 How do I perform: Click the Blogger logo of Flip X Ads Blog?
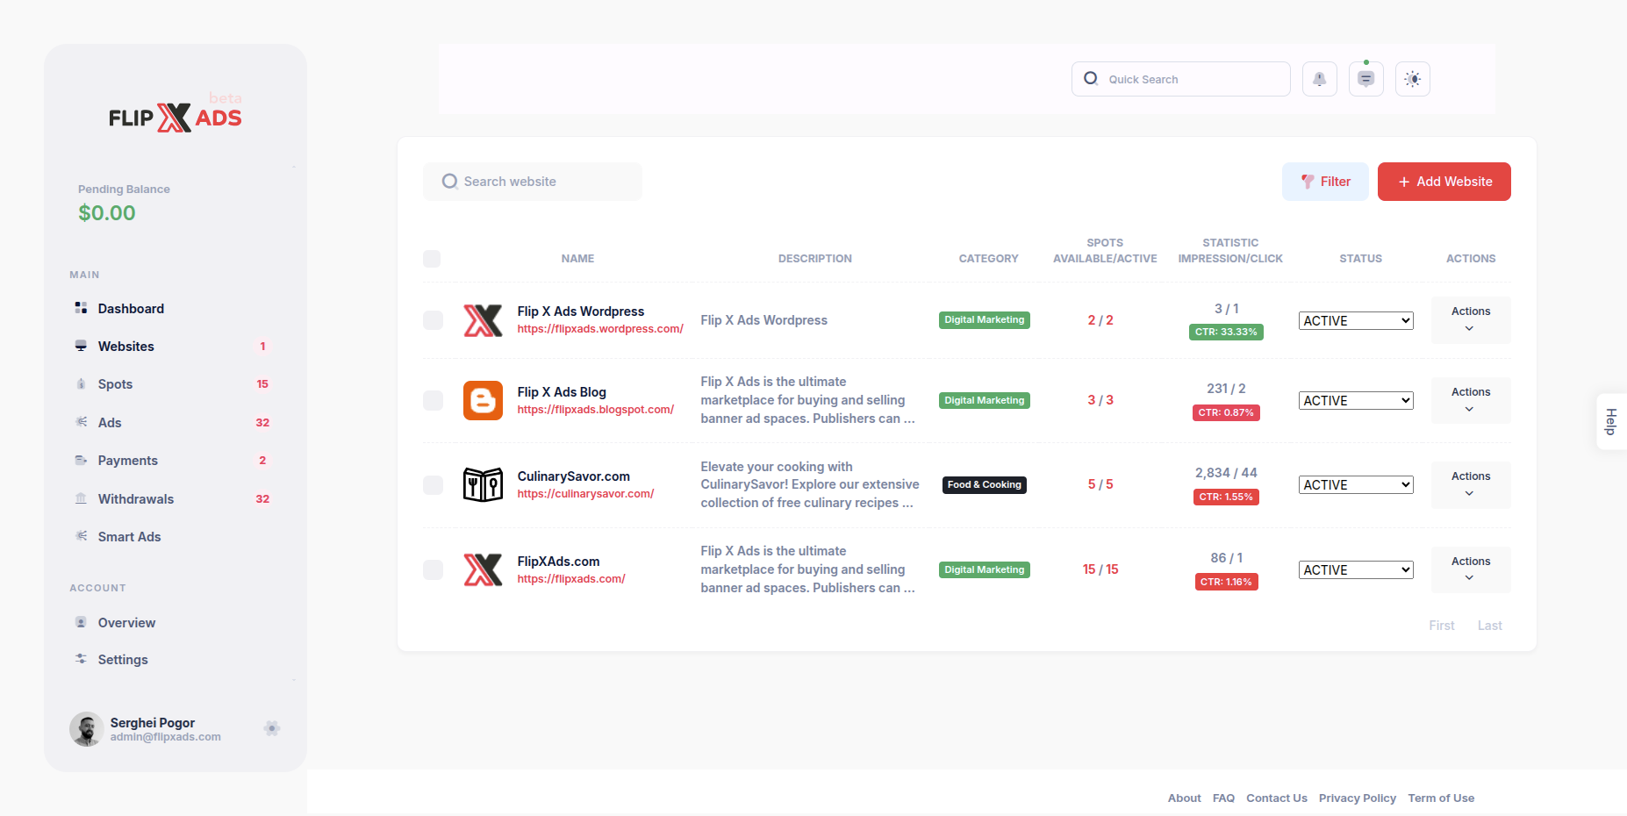pos(483,400)
